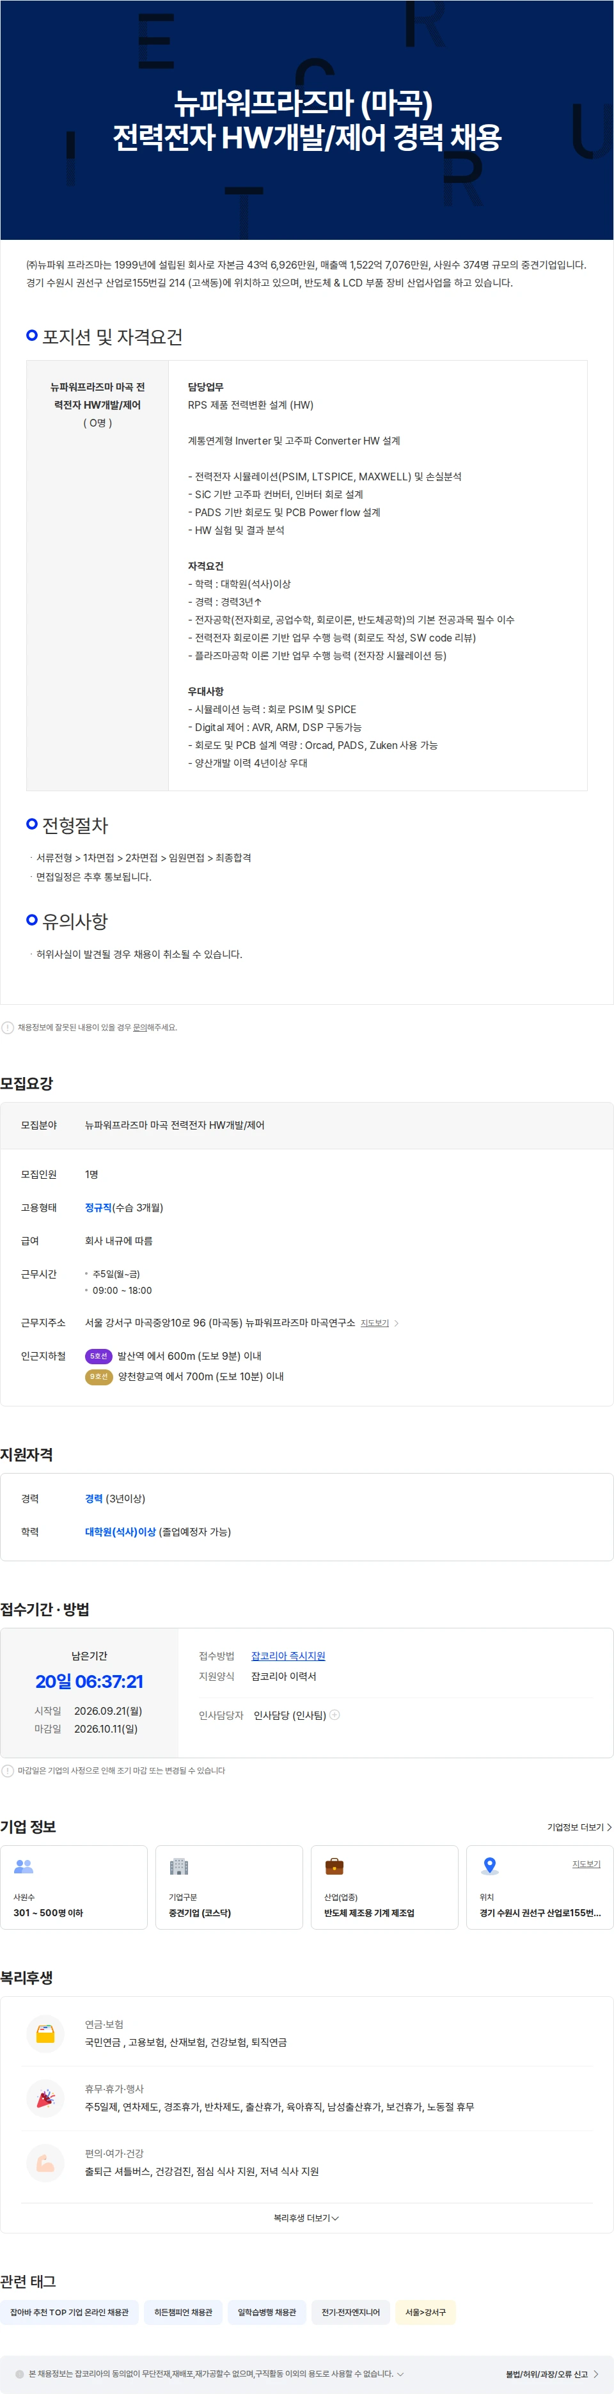The width and height of the screenshot is (614, 2394).
Task: Click the 편의·여가·건강 muscle icon
Action: (45, 2162)
